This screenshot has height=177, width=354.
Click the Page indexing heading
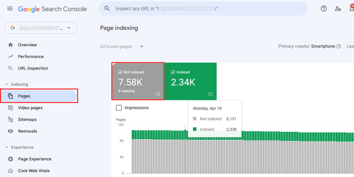coord(119,28)
